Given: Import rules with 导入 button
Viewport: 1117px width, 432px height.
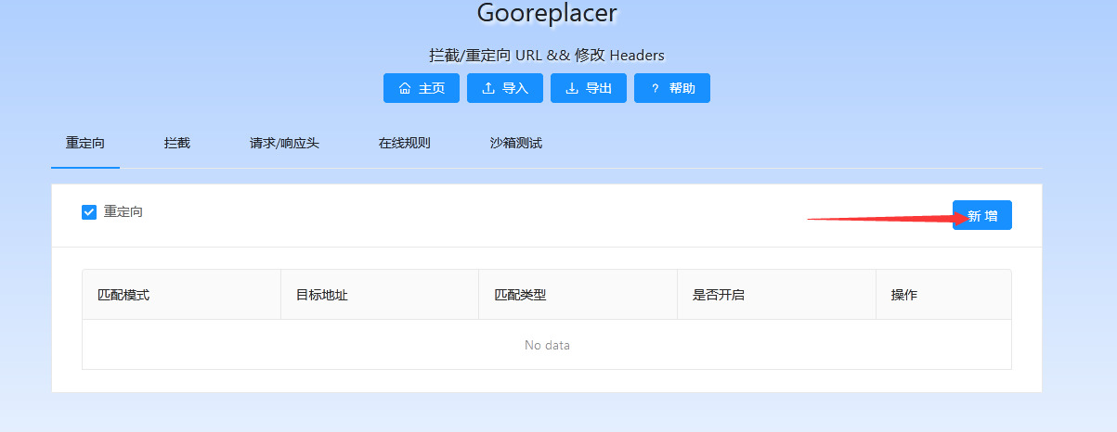Looking at the screenshot, I should pyautogui.click(x=505, y=88).
